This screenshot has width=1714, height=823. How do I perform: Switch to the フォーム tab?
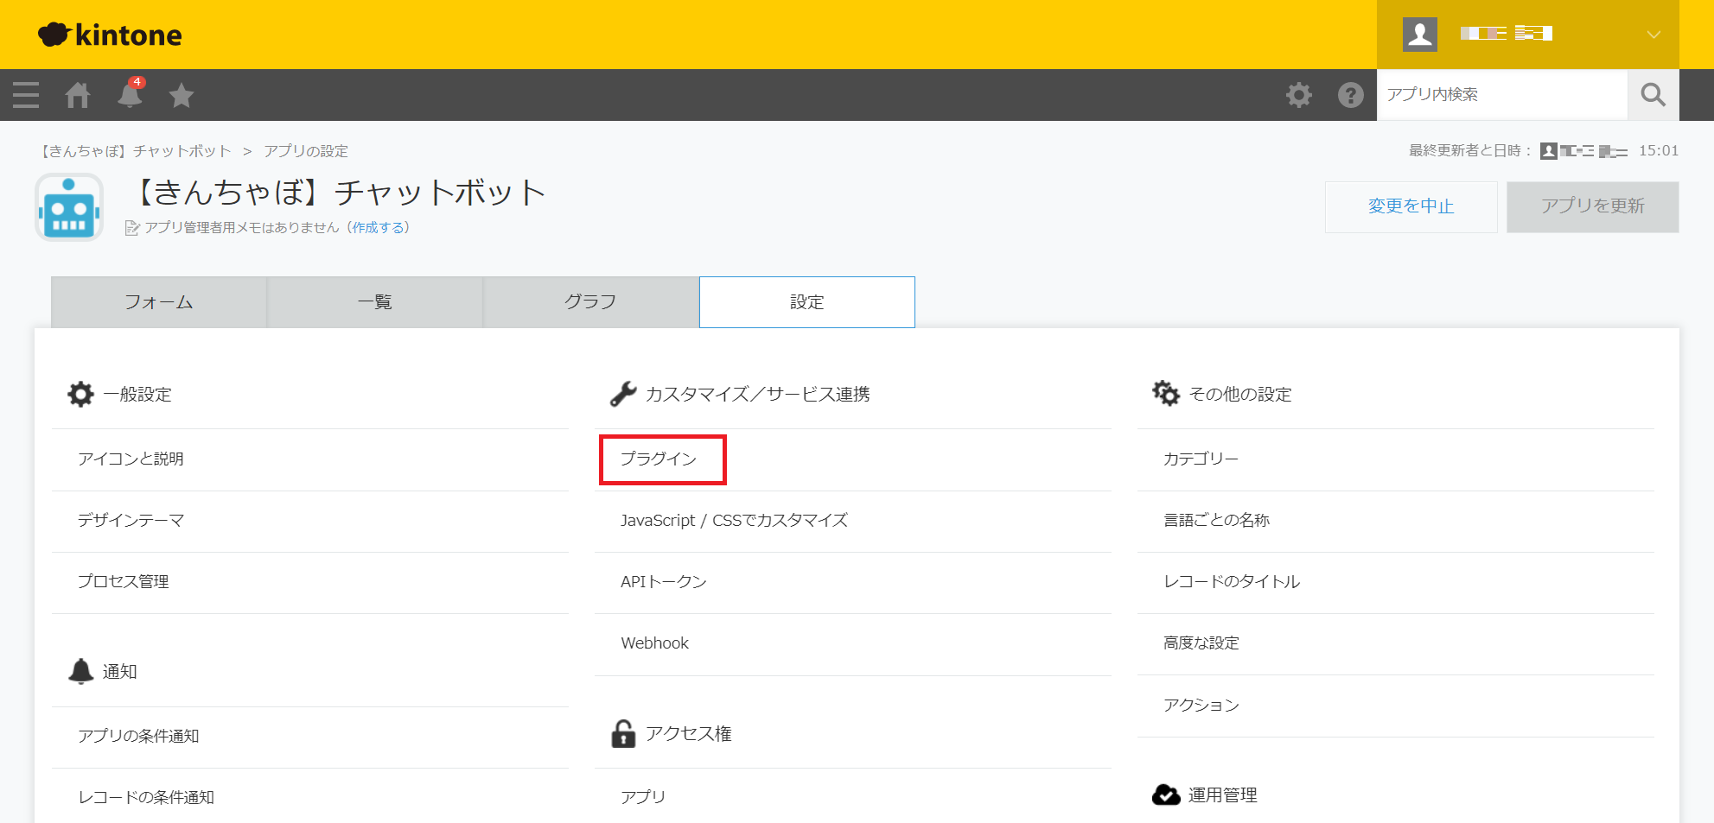(x=159, y=302)
